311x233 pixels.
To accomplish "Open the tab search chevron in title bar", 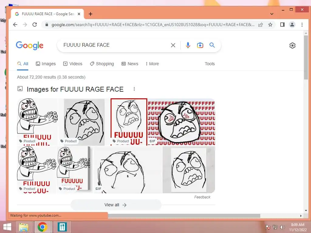I will coord(272,14).
